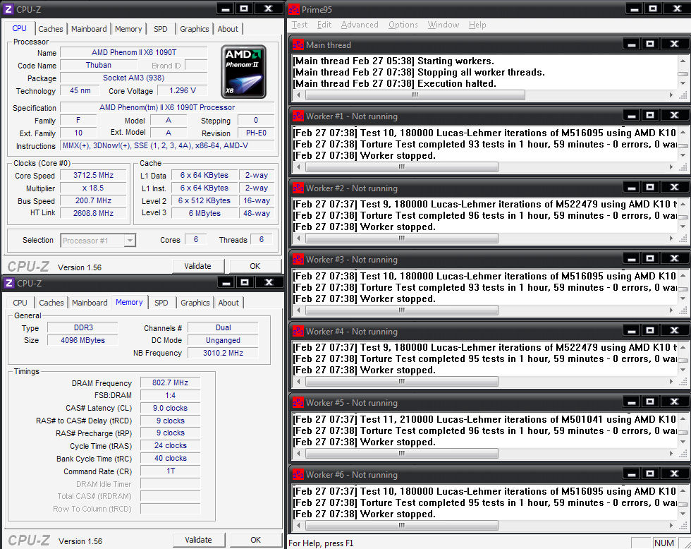Click the memory Size value 4096 MBytes
This screenshot has height=549, width=691.
pyautogui.click(x=83, y=340)
